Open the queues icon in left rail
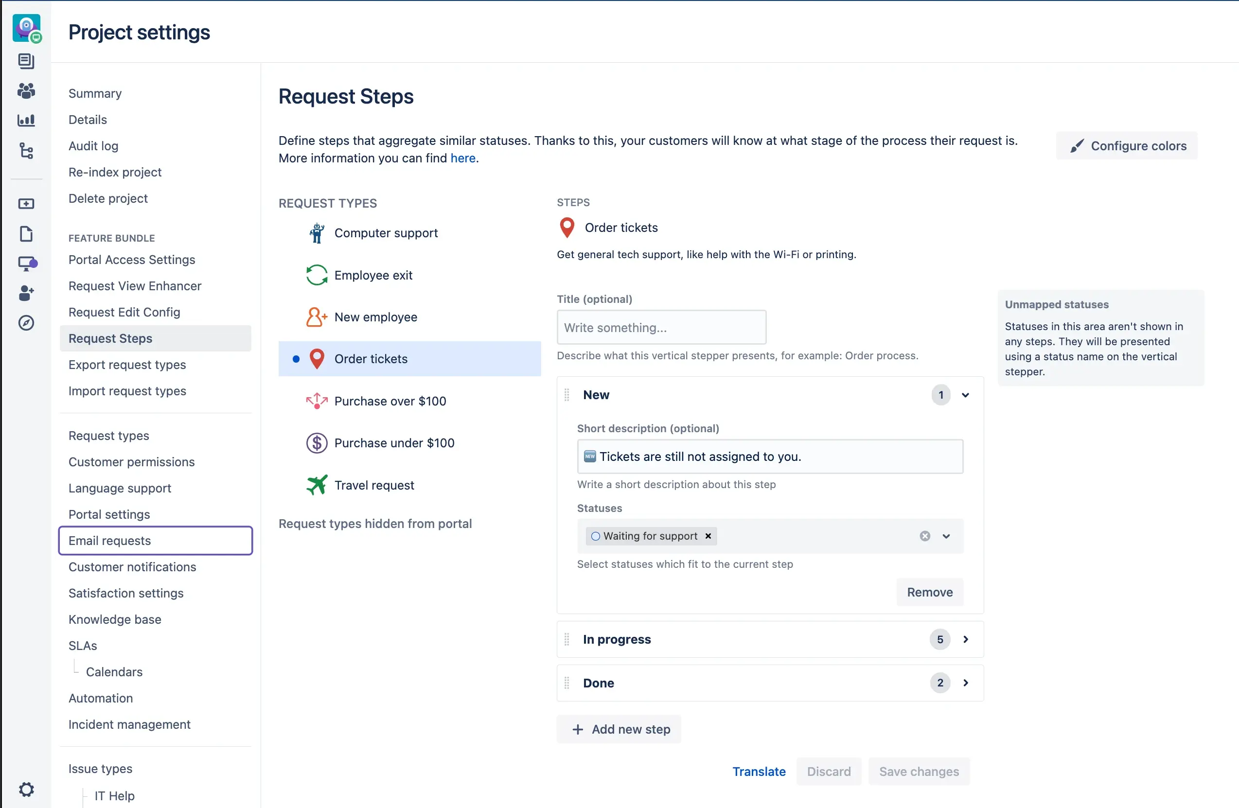Screen dimensions: 1239x808 tap(26, 61)
